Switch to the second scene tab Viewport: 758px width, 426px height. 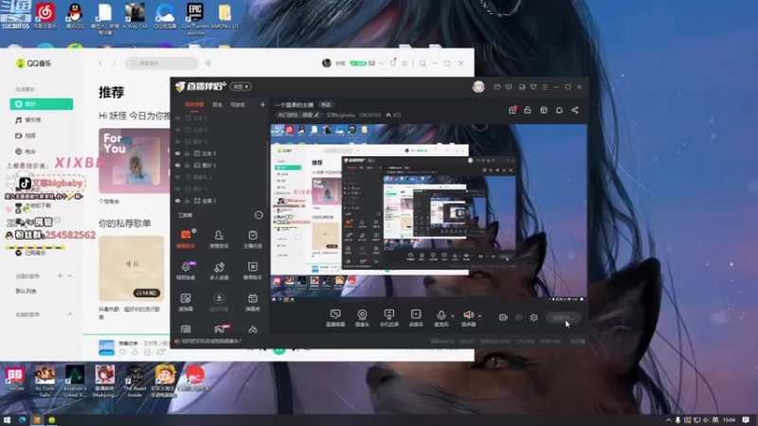click(x=218, y=105)
